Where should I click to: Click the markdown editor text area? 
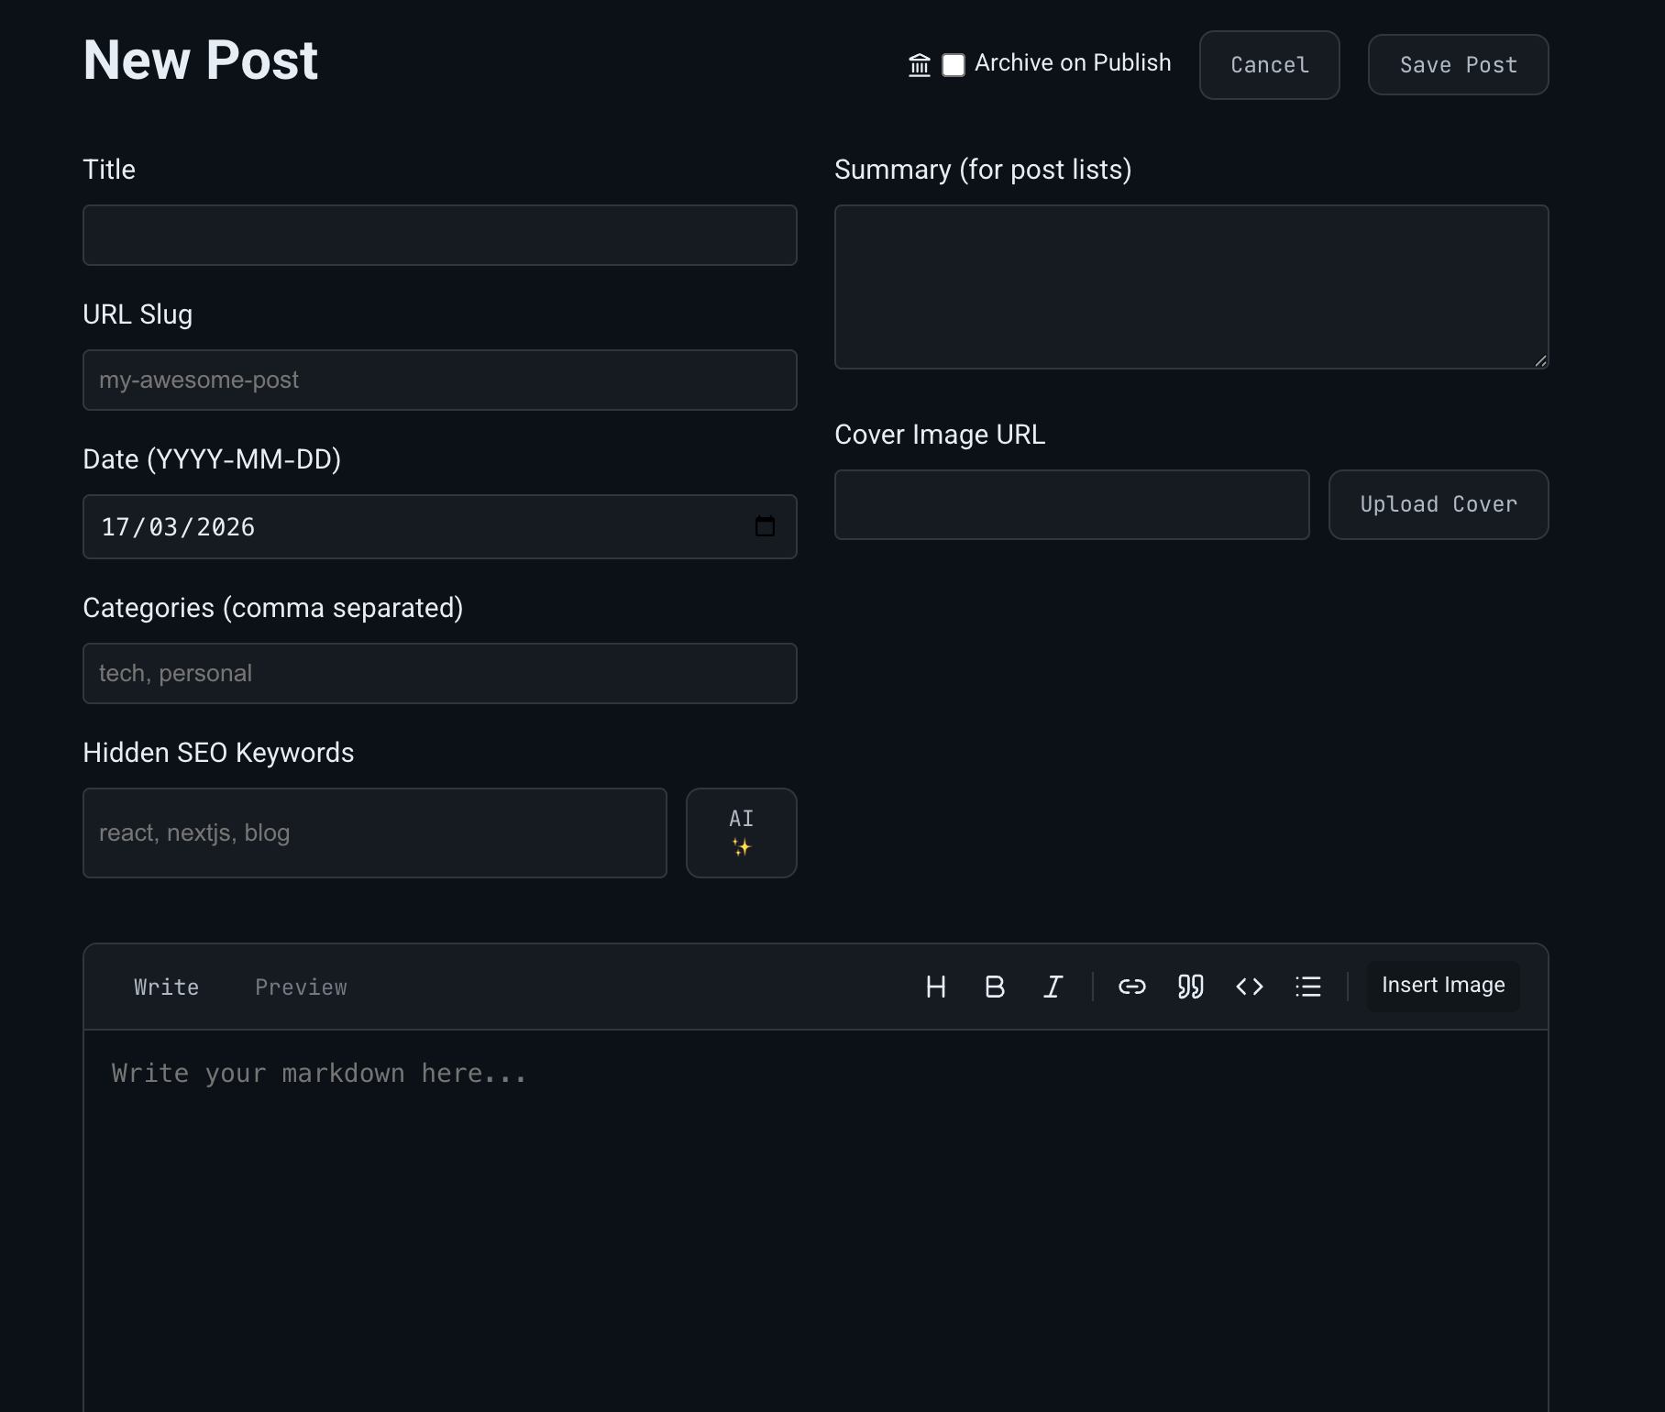tap(814, 1219)
